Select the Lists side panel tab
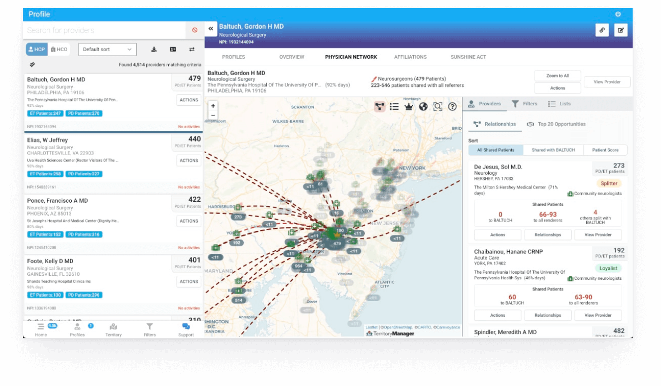 pos(559,104)
